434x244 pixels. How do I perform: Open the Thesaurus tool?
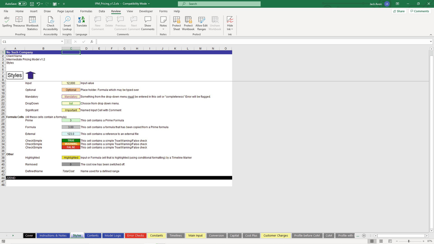(19, 22)
